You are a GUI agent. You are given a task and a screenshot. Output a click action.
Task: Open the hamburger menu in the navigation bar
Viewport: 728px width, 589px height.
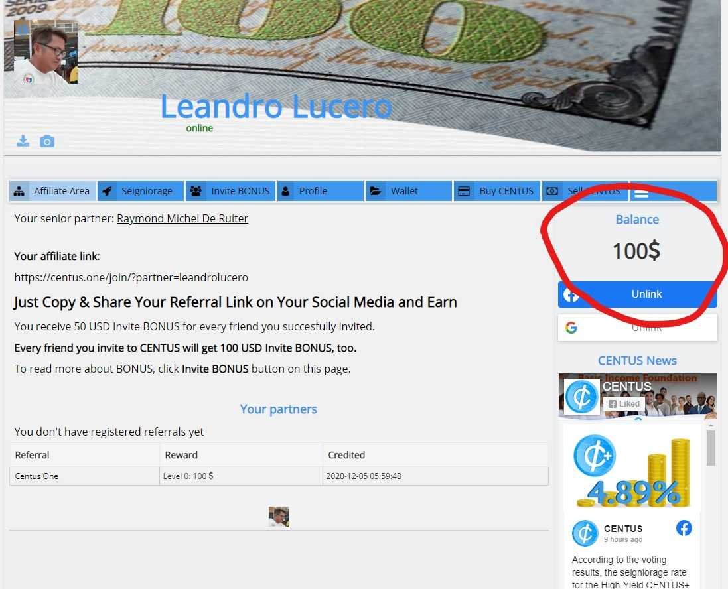641,192
